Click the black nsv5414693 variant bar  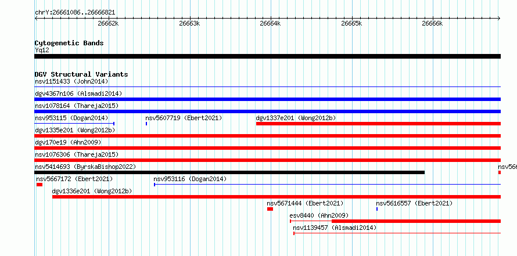(229, 172)
